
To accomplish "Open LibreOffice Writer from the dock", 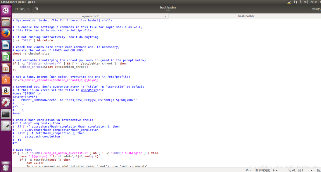I will [x=6, y=45].
